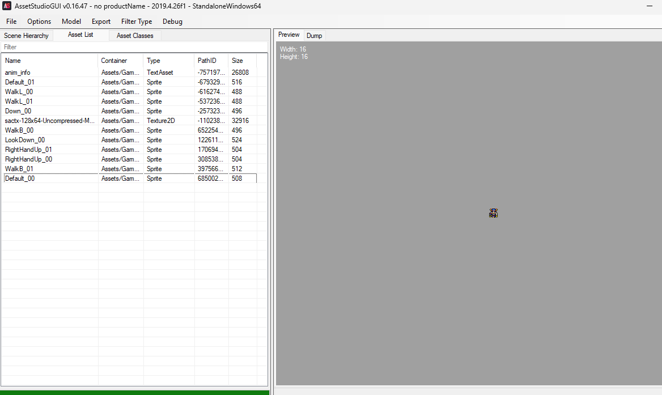Click the size value 26808
The image size is (662, 395).
(240, 73)
